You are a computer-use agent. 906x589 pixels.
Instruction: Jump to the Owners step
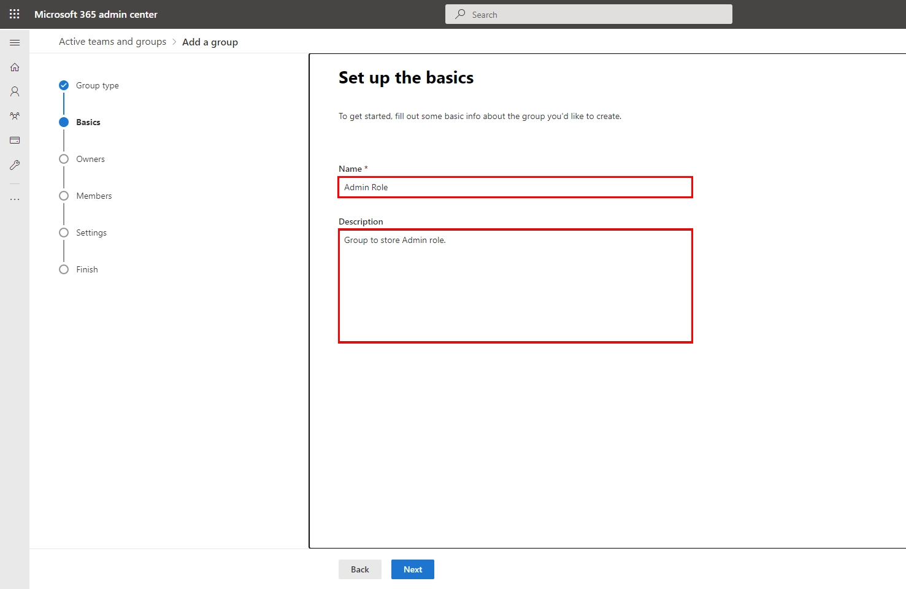pos(82,159)
